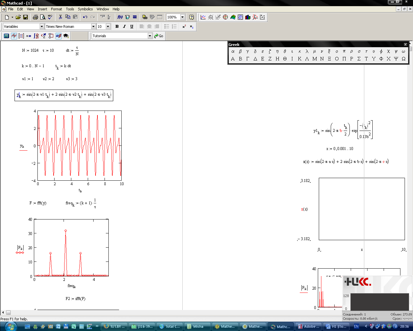Insert a surface plot from graph toolbar
This screenshot has height=331, width=413.
coord(233,17)
